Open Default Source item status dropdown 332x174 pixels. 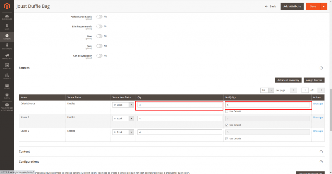123,105
